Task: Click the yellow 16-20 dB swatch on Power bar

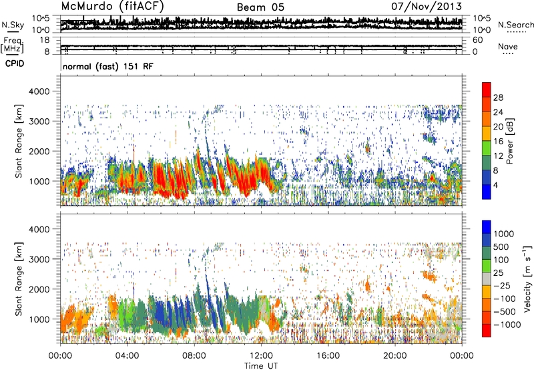Action: pyautogui.click(x=487, y=133)
